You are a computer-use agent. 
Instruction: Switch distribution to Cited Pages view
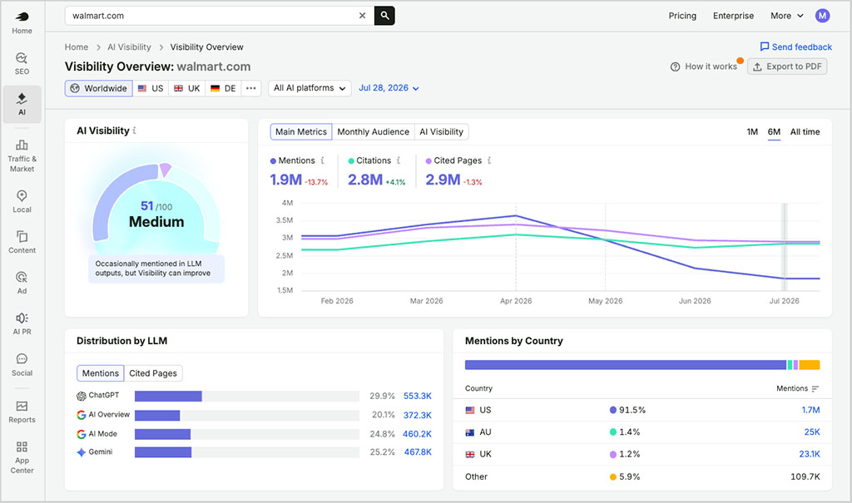coord(153,373)
